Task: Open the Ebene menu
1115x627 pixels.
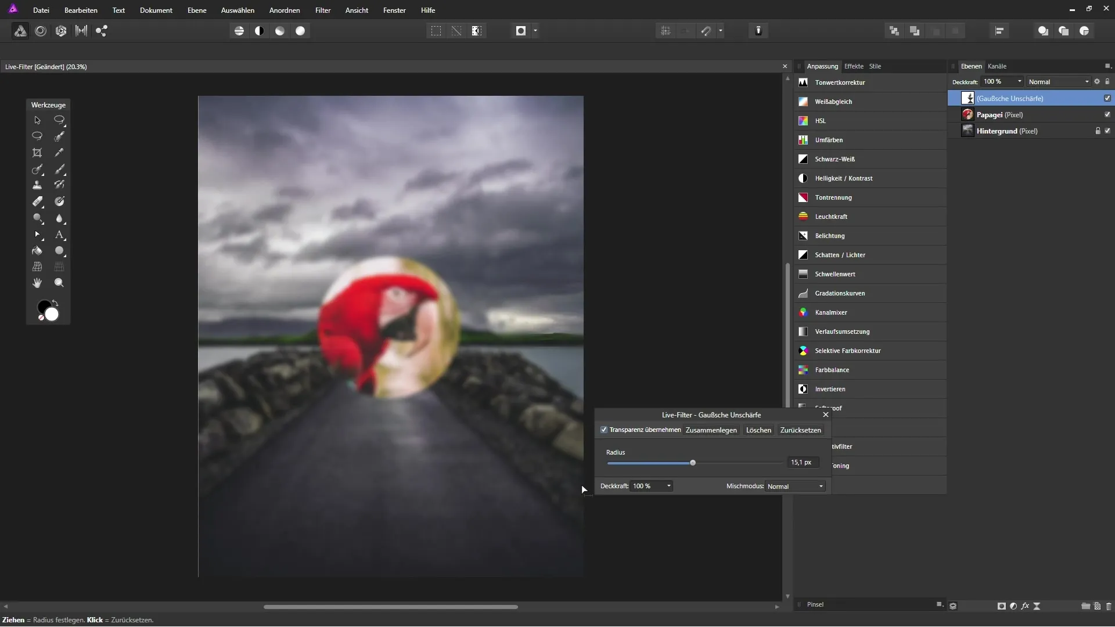Action: click(197, 10)
